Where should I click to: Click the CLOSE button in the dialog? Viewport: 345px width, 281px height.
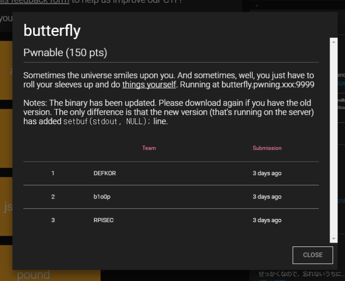[312, 255]
